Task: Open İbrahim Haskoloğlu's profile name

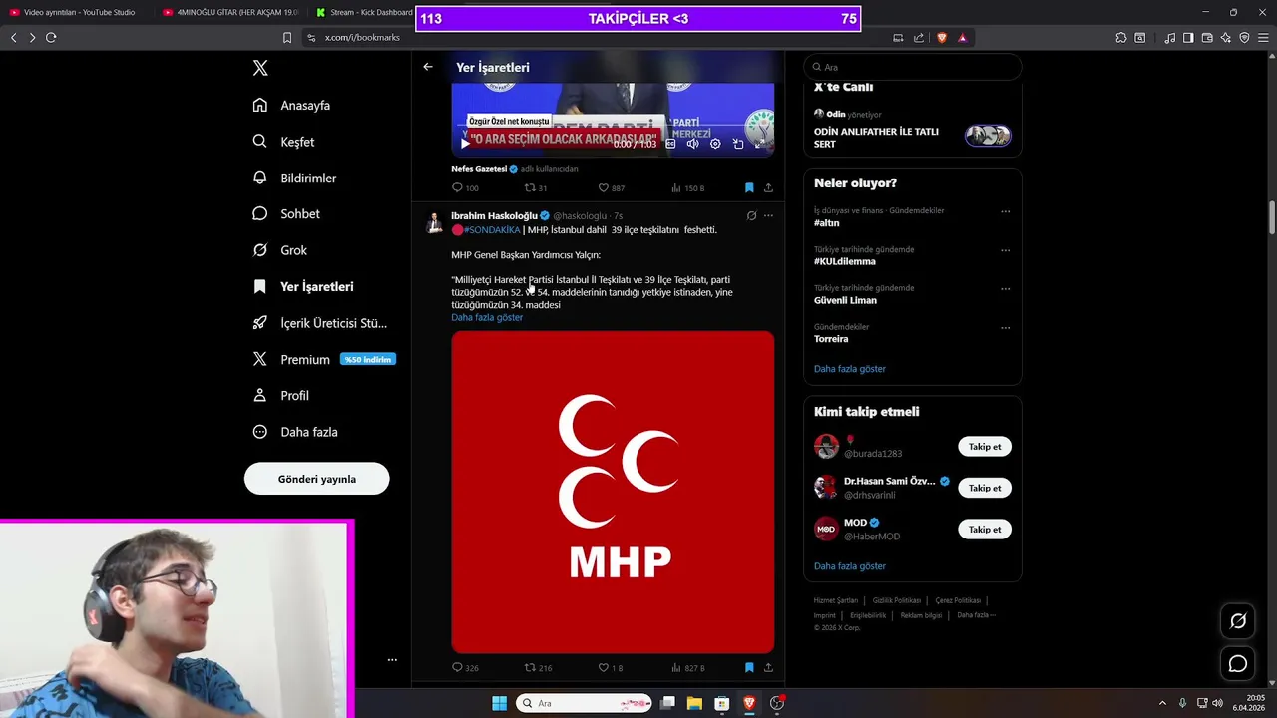Action: 494,215
